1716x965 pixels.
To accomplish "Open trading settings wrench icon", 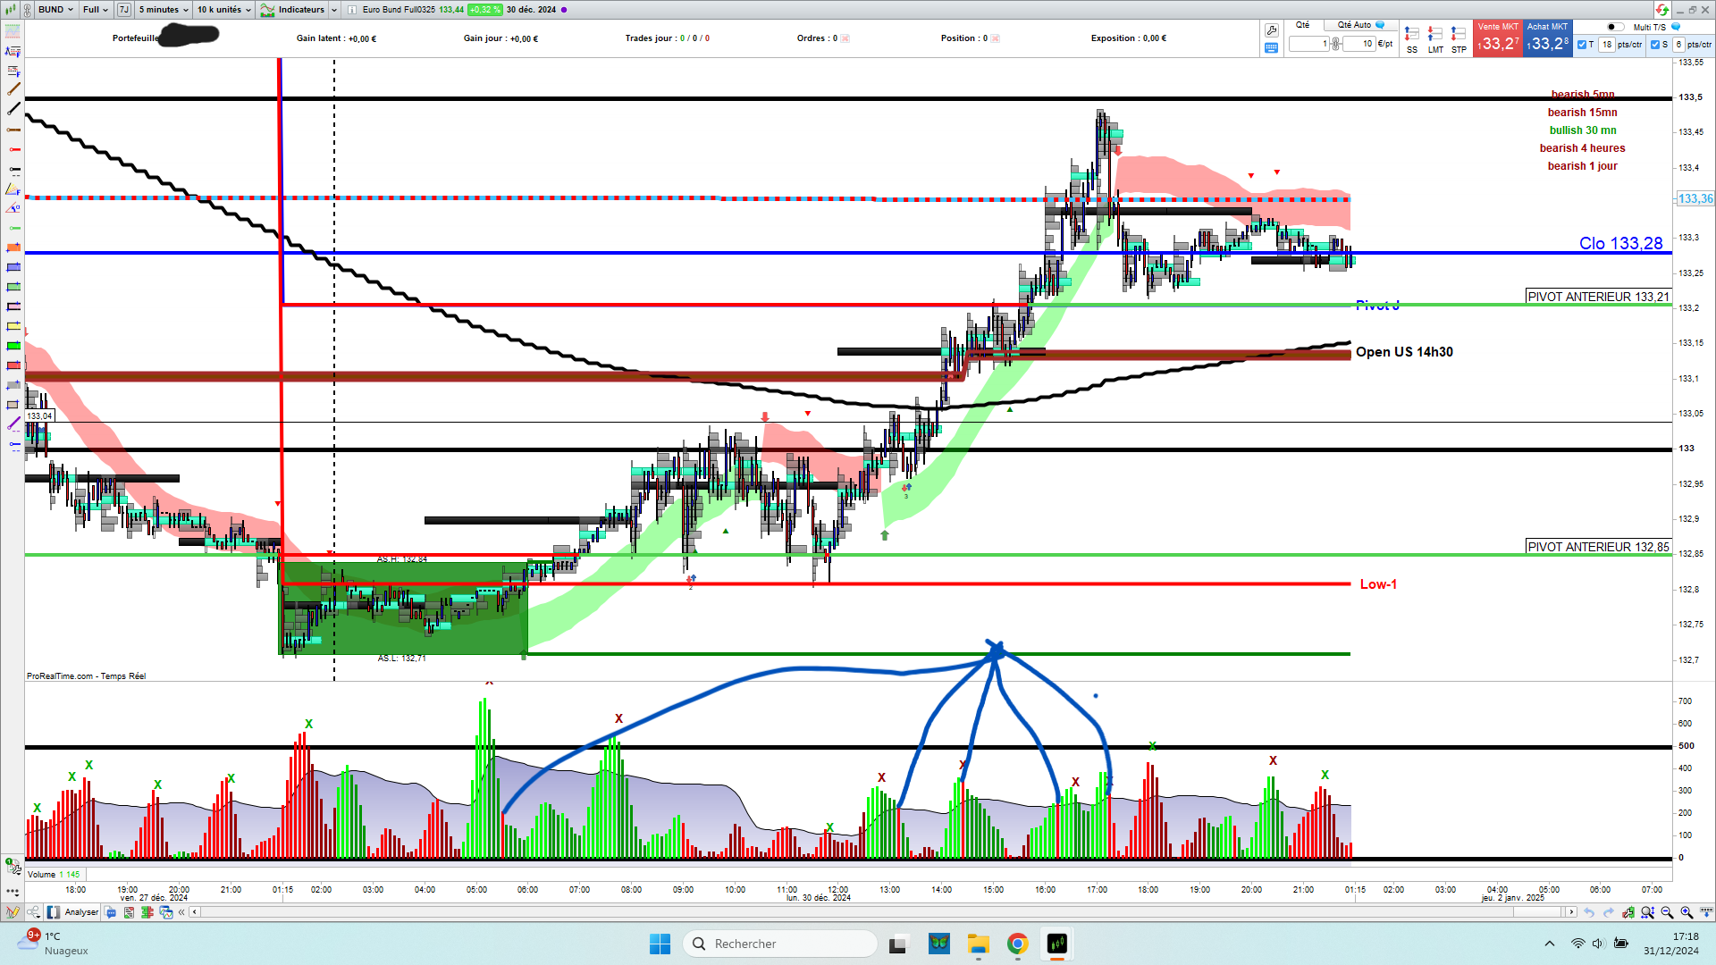I will [x=1272, y=29].
